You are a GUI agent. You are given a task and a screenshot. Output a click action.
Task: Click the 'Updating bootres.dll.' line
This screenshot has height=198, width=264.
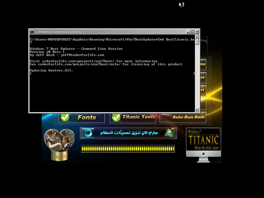coord(51,70)
